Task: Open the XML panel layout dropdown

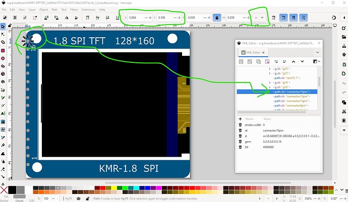Action: 315,61
